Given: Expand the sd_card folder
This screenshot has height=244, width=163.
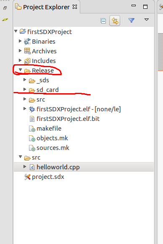Looking at the screenshot, I should coord(25,89).
